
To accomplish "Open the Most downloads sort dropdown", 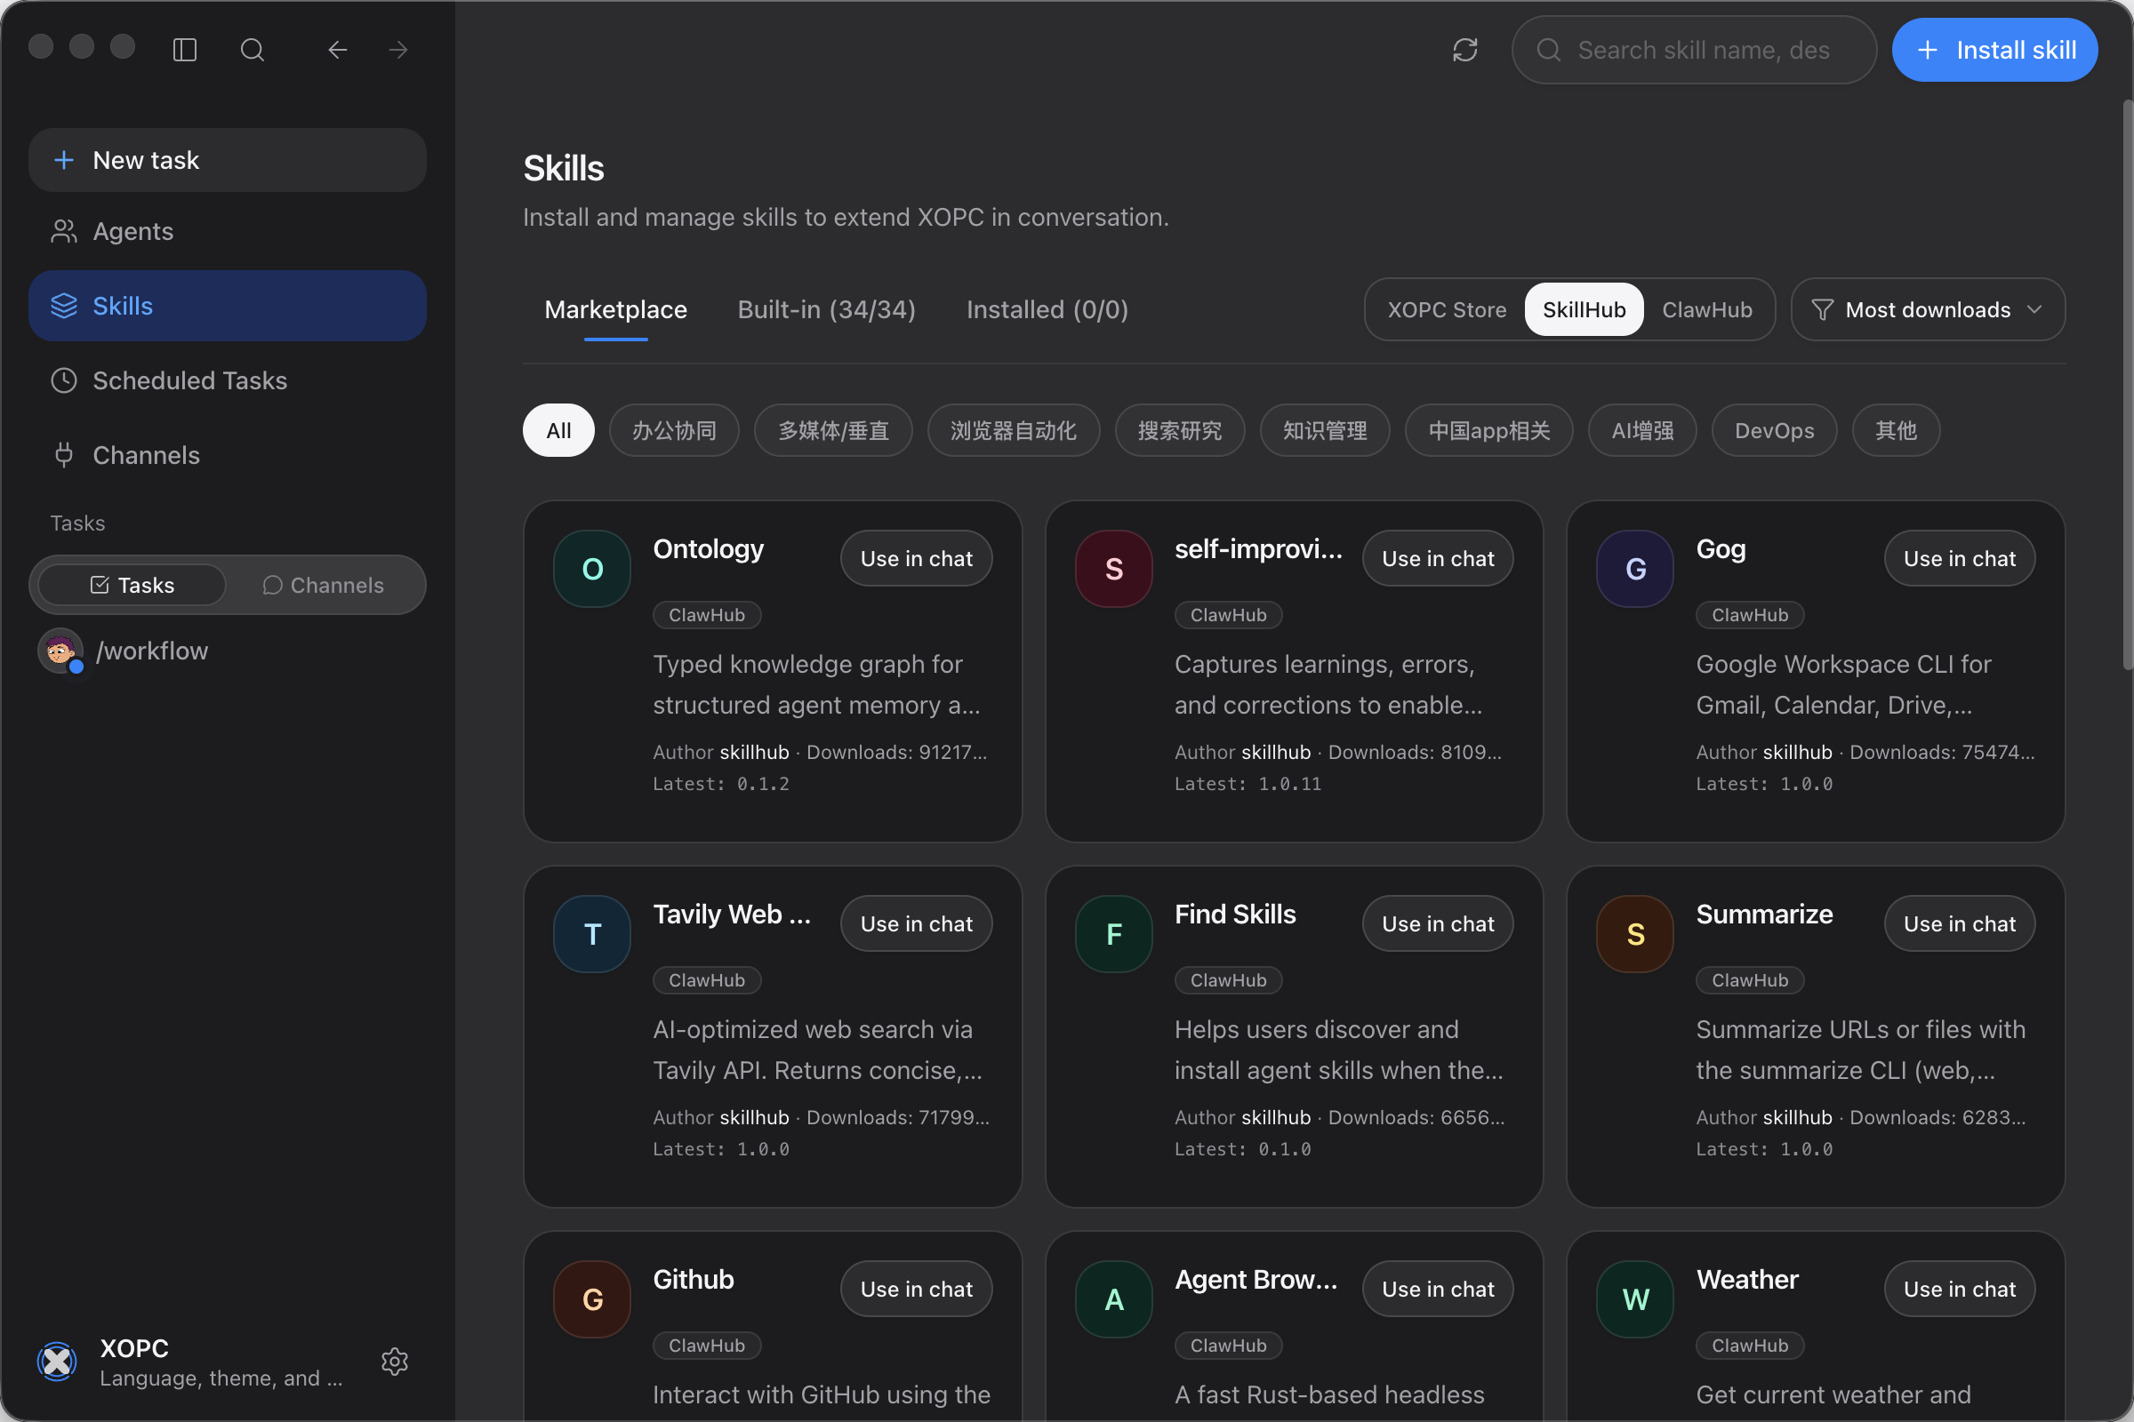I will tap(1927, 309).
